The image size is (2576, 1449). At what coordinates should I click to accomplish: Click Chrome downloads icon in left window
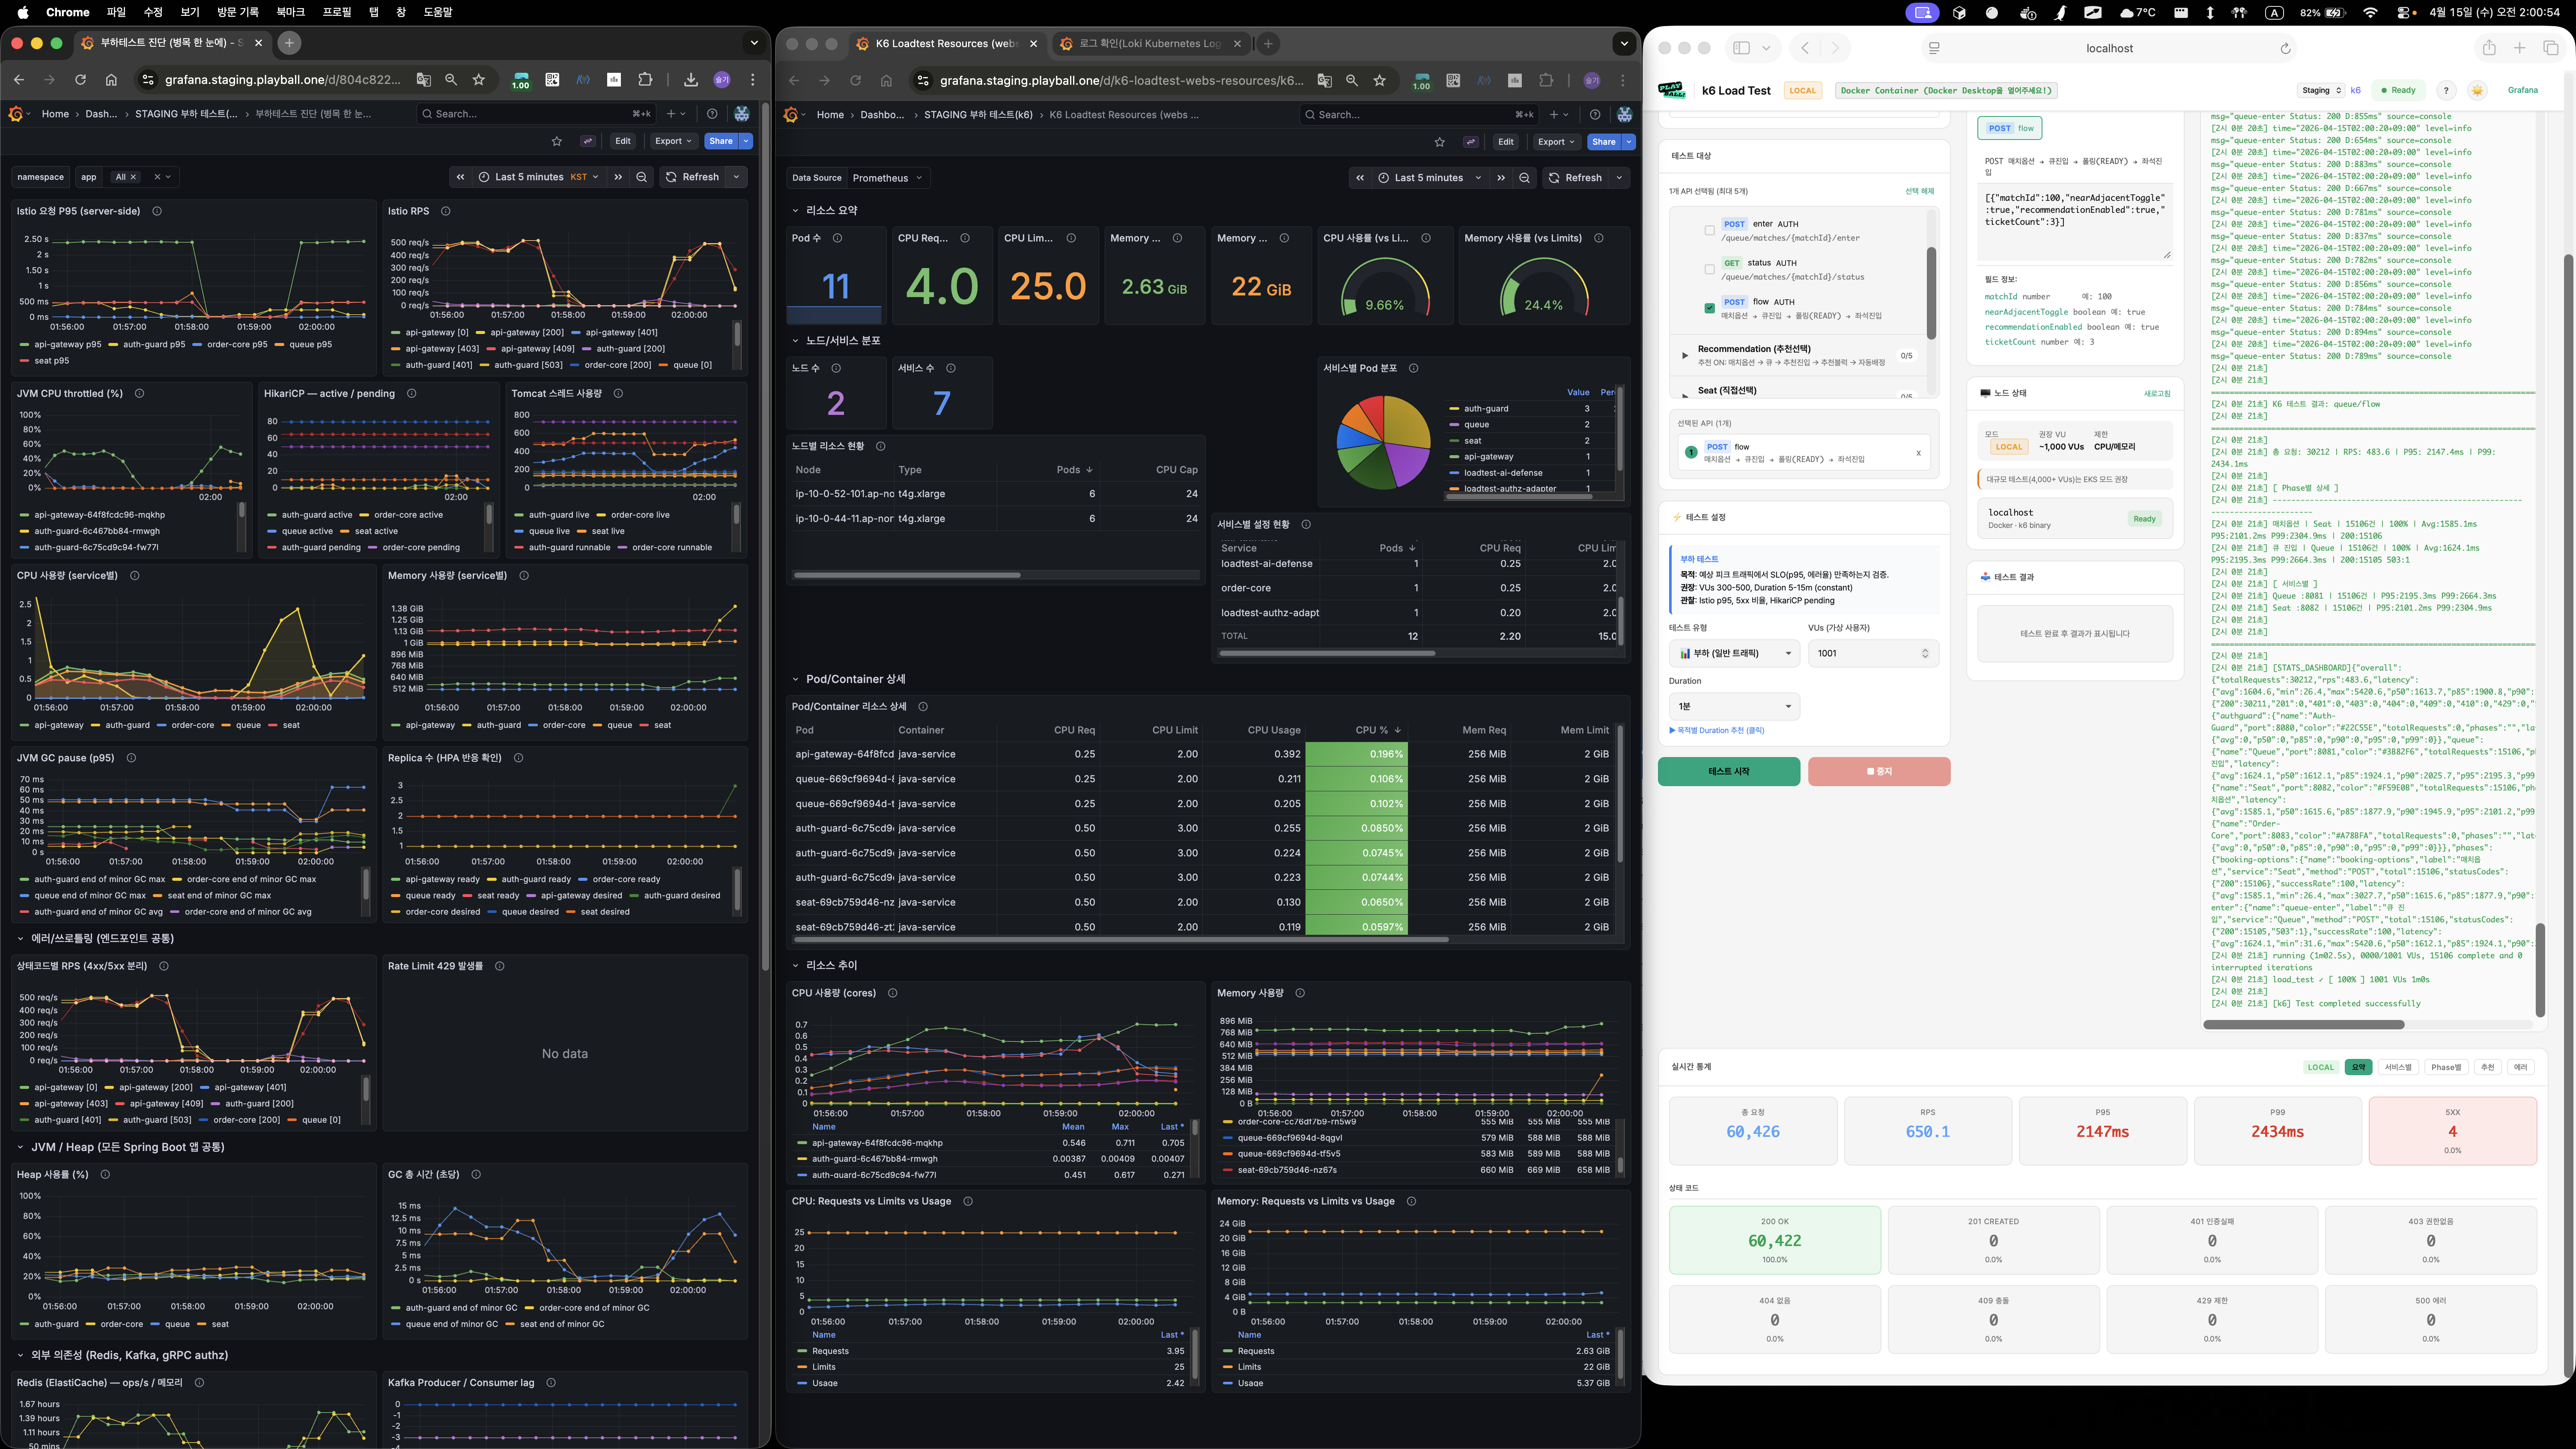691,80
